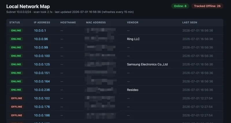Click the Online: 8 badge
This screenshot has height=123, width=231.
point(180,6)
